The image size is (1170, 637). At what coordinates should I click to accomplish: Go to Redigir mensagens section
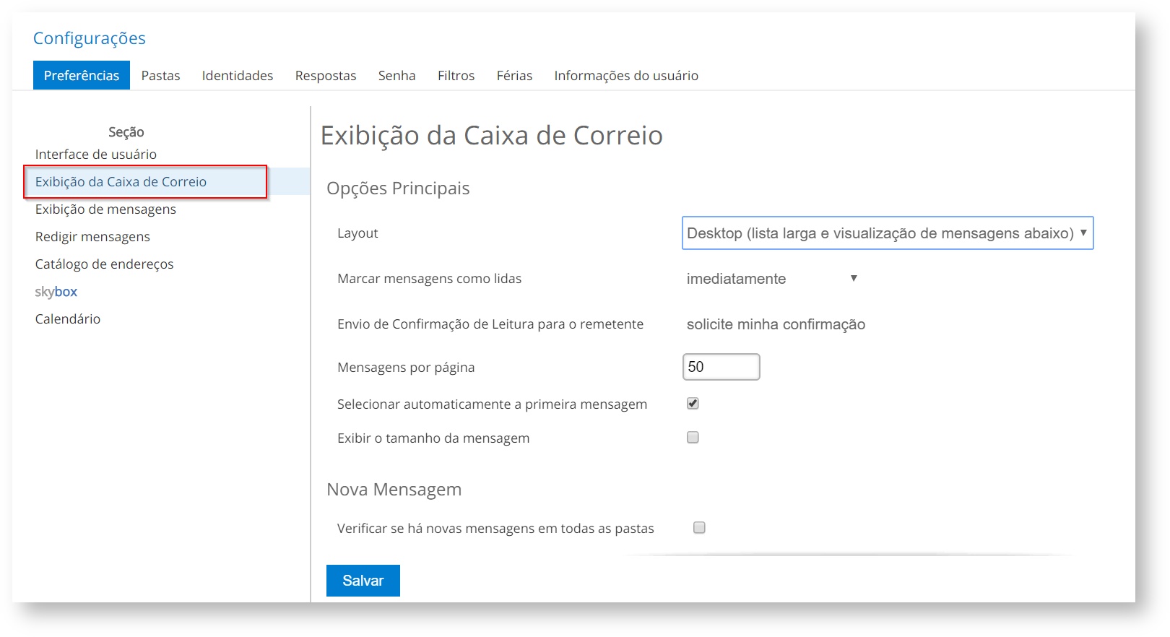tap(92, 237)
